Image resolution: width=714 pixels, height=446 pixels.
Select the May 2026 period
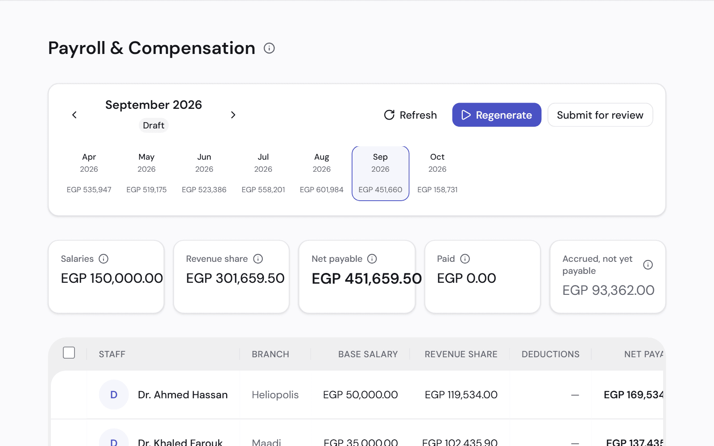click(x=146, y=173)
